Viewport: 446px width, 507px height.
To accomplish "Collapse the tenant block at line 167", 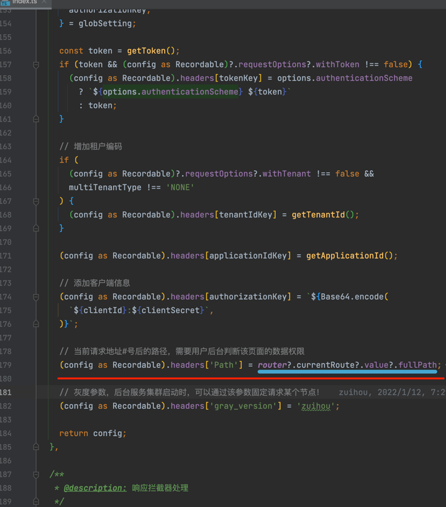I will [x=36, y=201].
